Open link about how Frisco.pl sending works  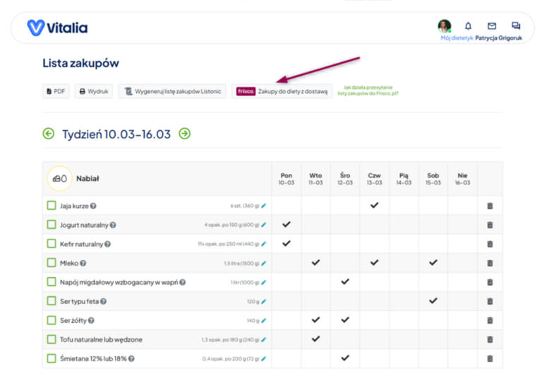(368, 90)
